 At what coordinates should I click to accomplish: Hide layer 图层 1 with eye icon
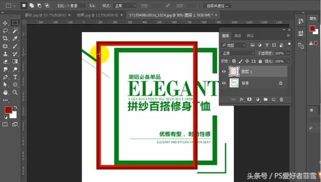click(x=224, y=72)
